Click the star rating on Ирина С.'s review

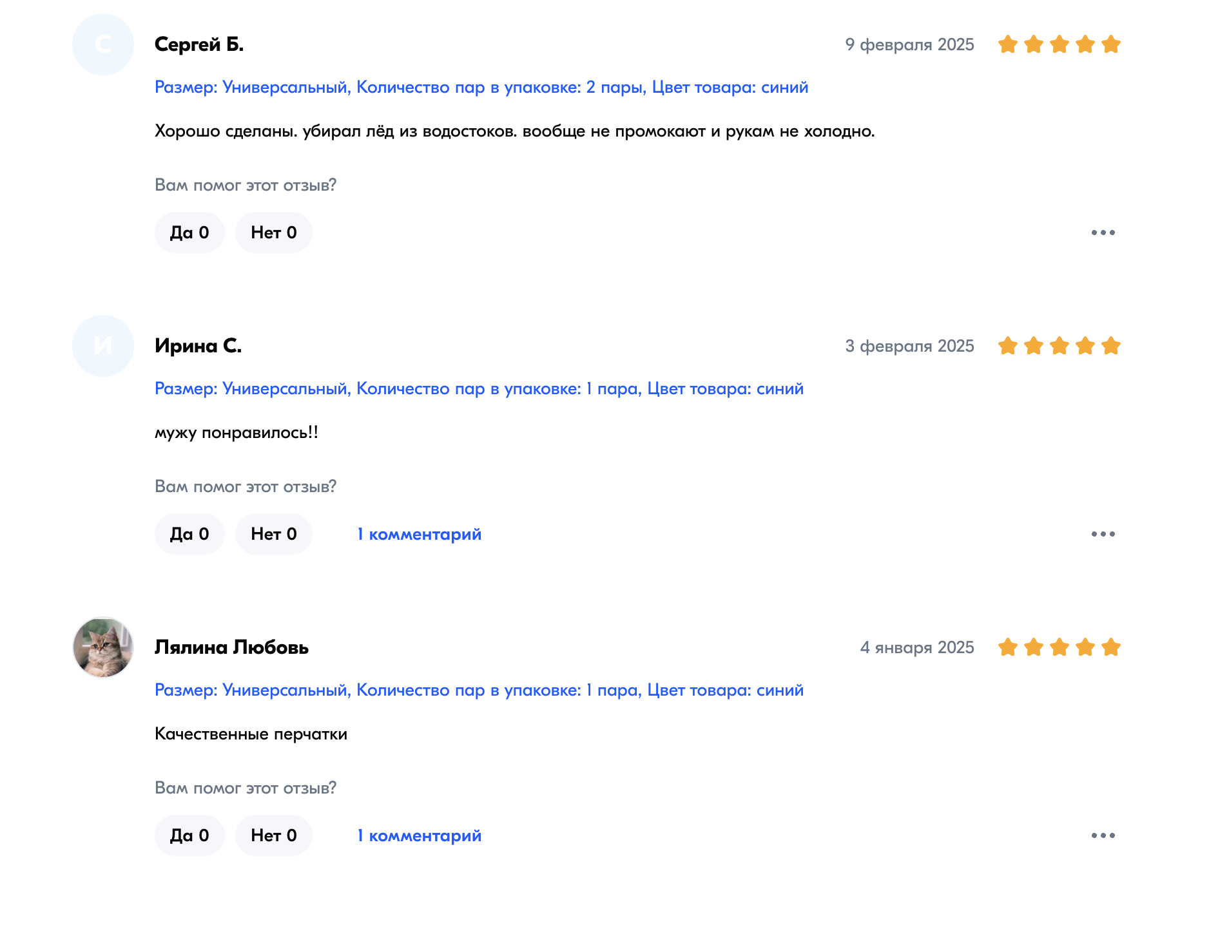(x=1059, y=346)
